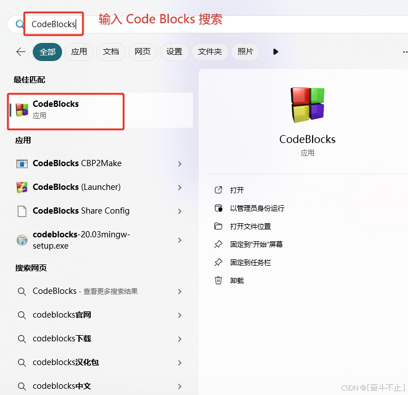Expand CodeBlocks CBP2Make chevron

179,164
